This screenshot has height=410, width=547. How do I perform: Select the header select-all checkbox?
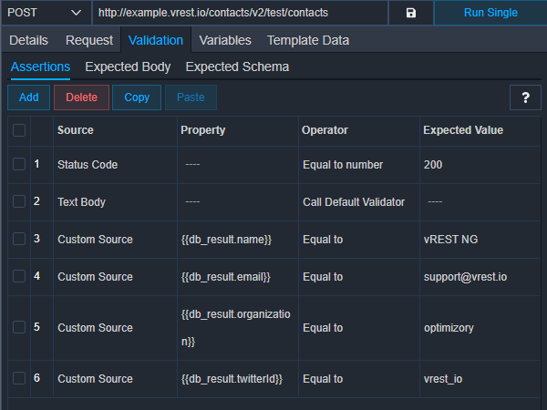pyautogui.click(x=19, y=130)
